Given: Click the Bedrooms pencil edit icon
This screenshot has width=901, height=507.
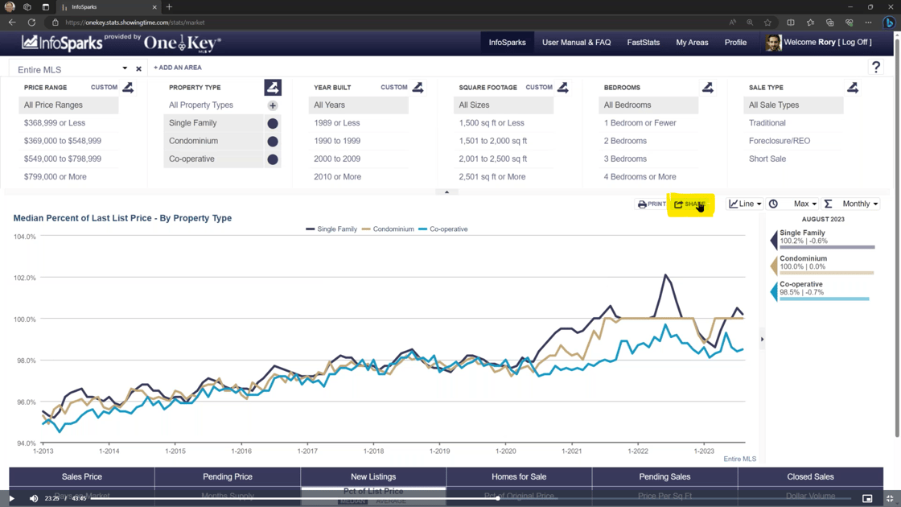Looking at the screenshot, I should (x=708, y=88).
